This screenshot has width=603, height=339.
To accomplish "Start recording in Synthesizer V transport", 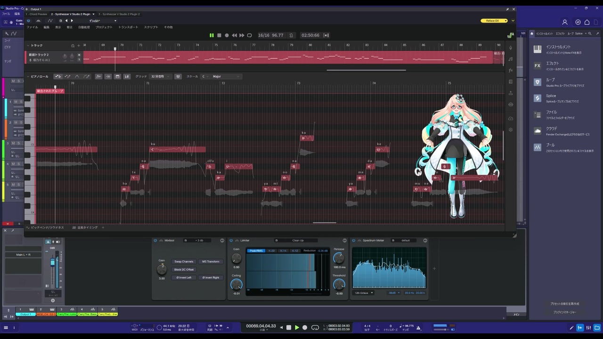I will coord(227,35).
